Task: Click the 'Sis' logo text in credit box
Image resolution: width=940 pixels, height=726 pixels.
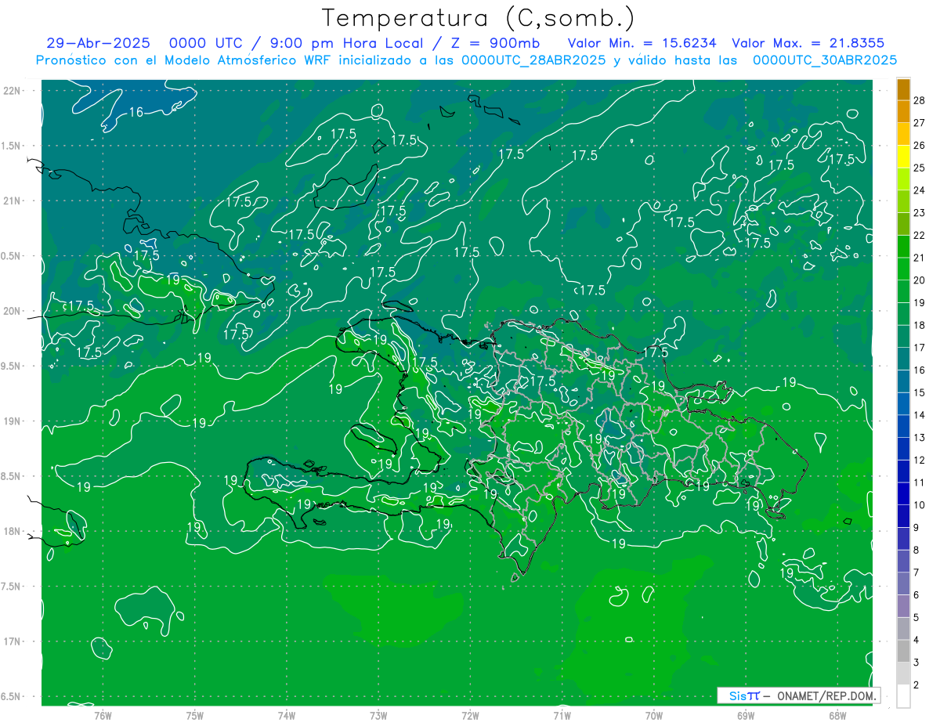Action: [739, 695]
